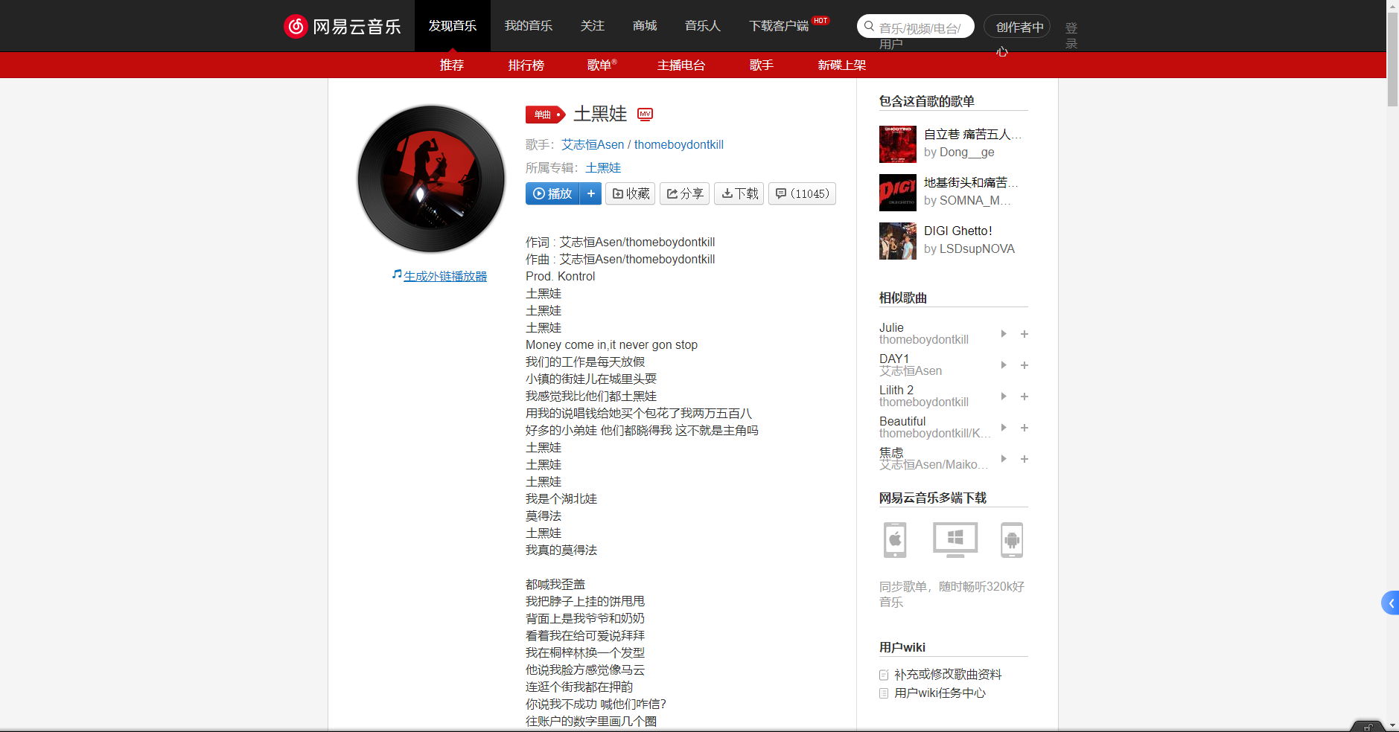Click the NetEase Cloud Music logo
Screen dimensions: 1399x732
coord(342,25)
